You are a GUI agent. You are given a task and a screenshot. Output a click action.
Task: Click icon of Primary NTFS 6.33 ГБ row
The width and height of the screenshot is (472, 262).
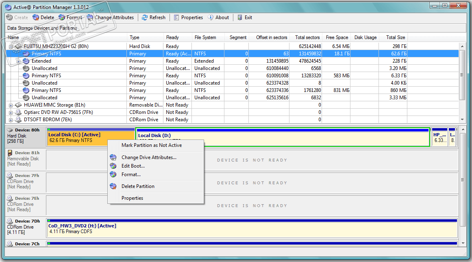[x=26, y=76]
